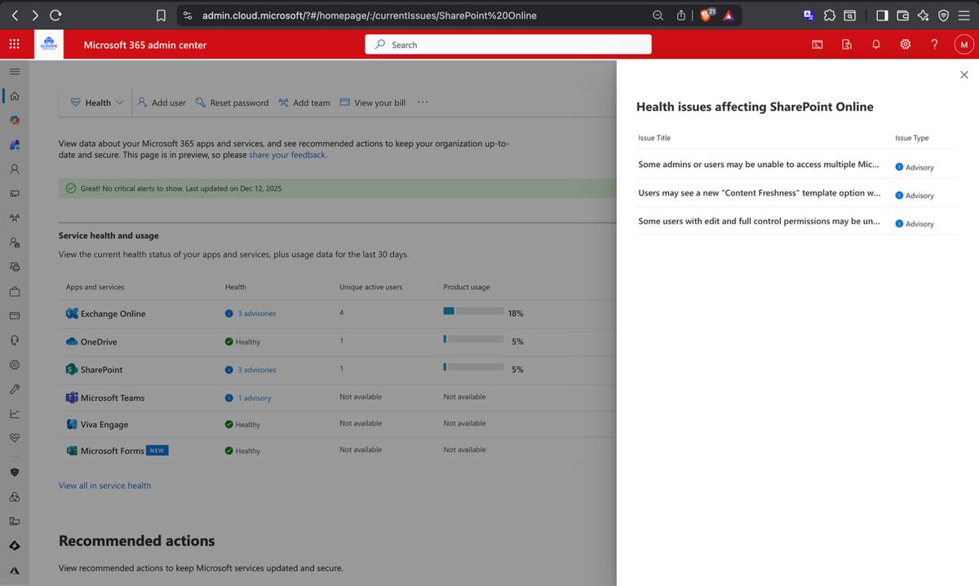Image resolution: width=979 pixels, height=586 pixels.
Task: Select the Exchange Online service row
Action: 336,314
